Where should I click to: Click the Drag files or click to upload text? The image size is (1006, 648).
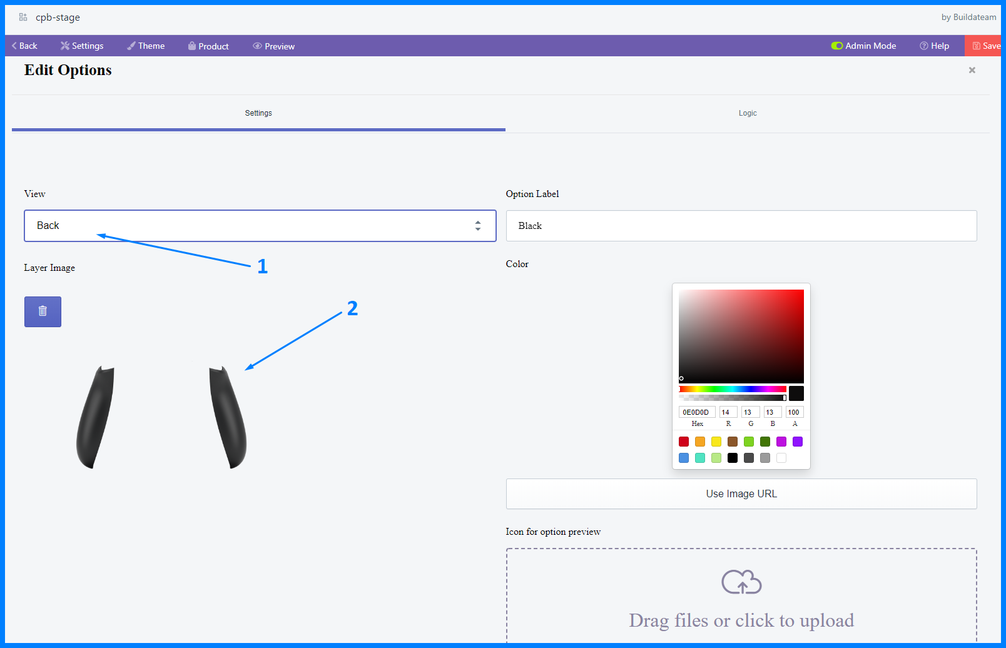click(741, 620)
